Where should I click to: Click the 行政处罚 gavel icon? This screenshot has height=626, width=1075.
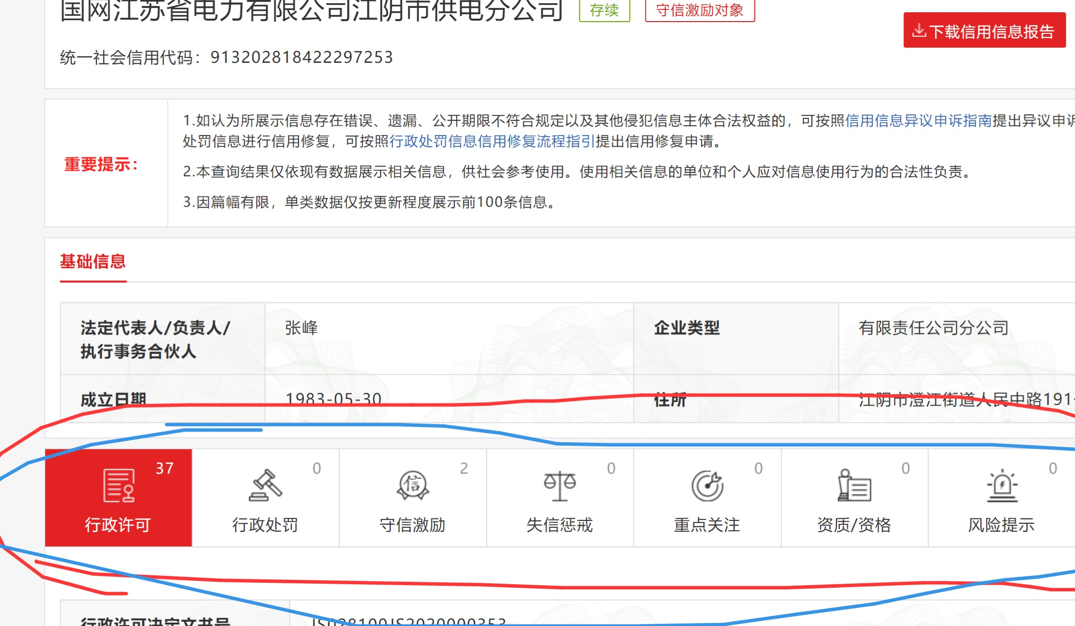pos(265,485)
